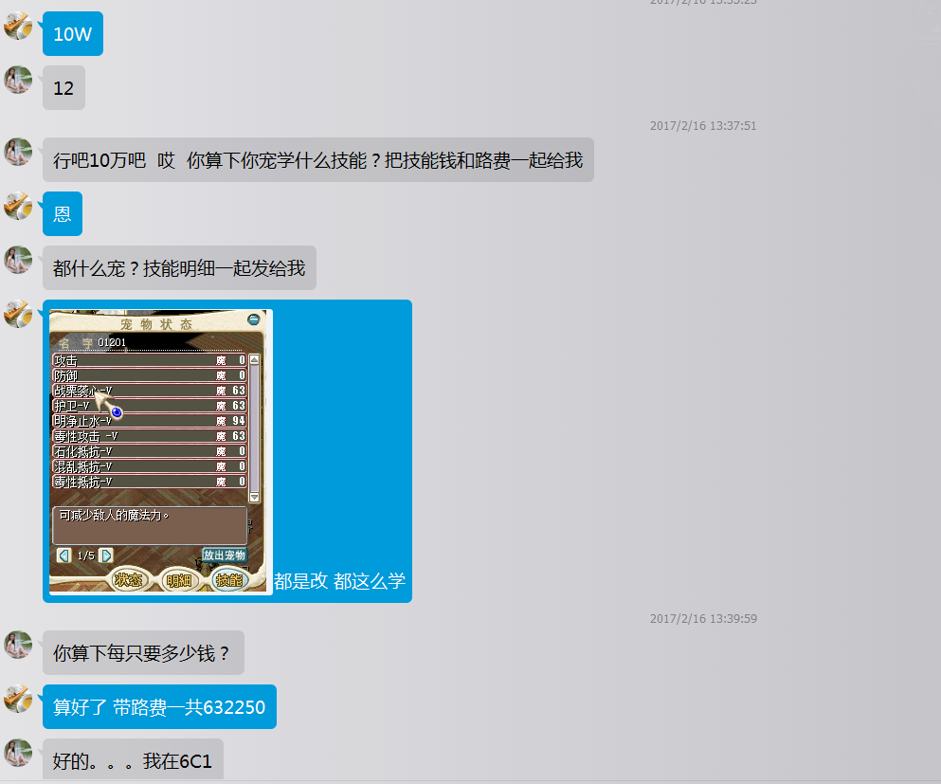Click the avatar next to the 恩 message

tap(18, 206)
